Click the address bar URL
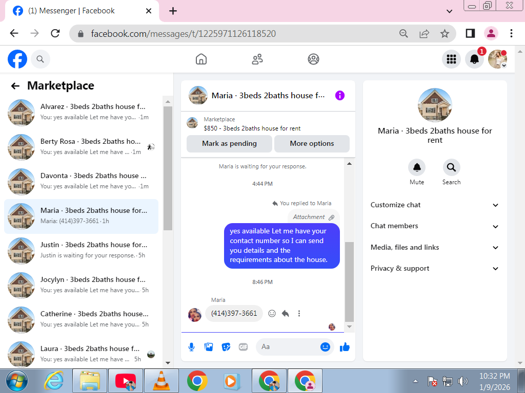525x393 pixels. click(x=183, y=34)
